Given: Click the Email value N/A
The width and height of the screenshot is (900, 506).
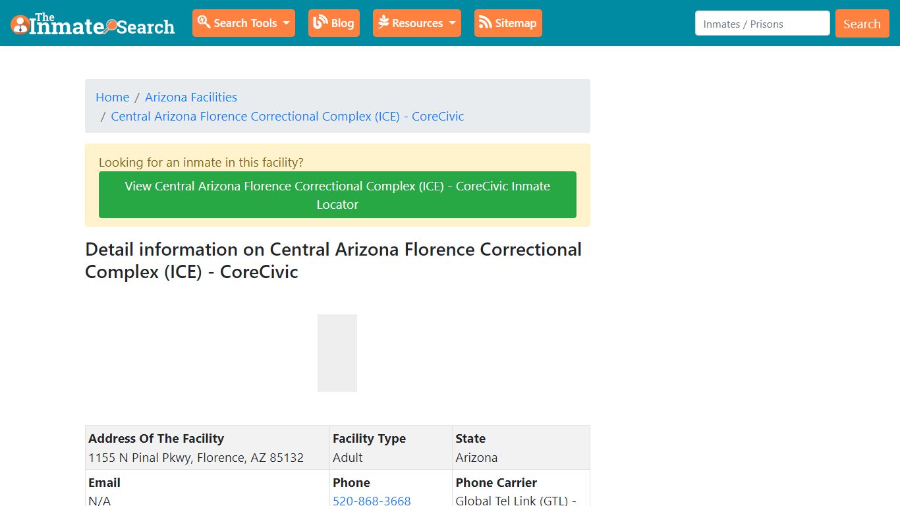Looking at the screenshot, I should [99, 501].
